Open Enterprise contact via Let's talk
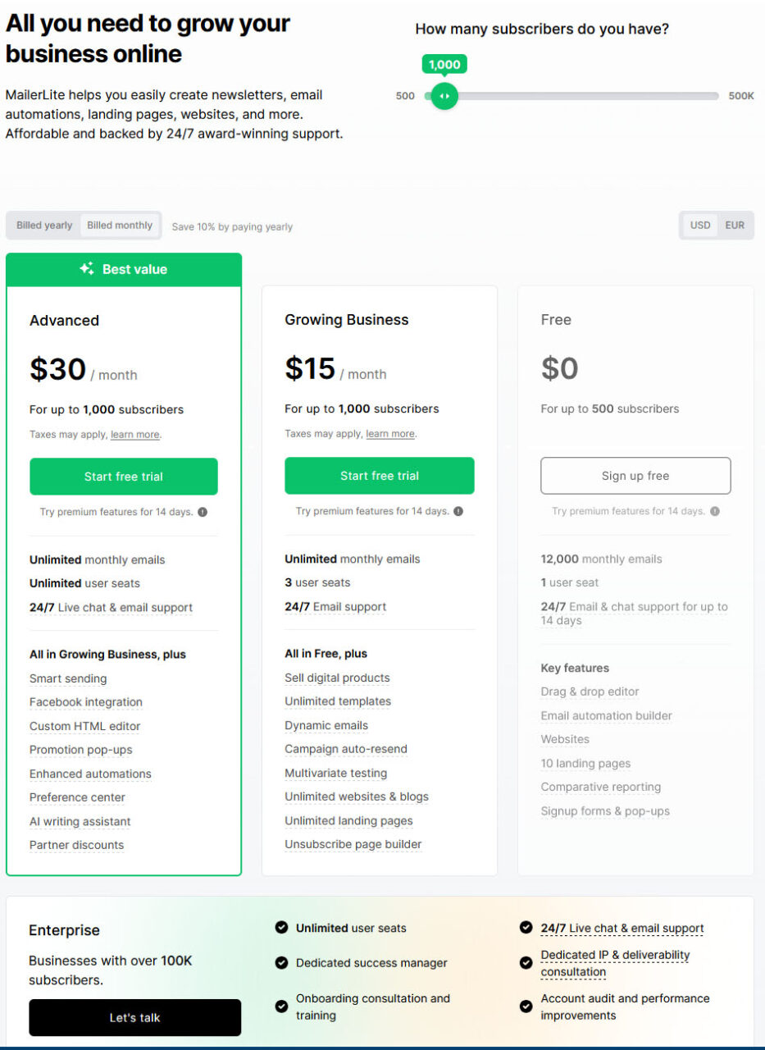Screen dimensions: 765x1050 134,1017
